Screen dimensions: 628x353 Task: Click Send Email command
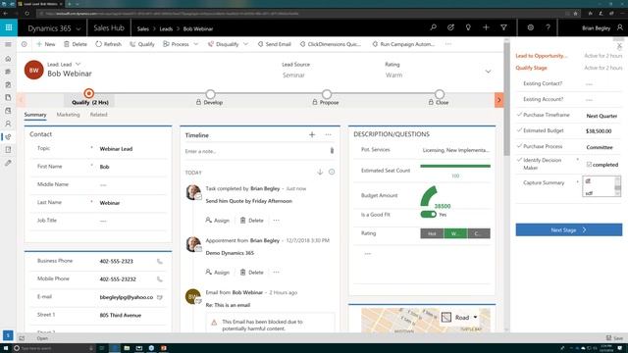[x=275, y=44]
